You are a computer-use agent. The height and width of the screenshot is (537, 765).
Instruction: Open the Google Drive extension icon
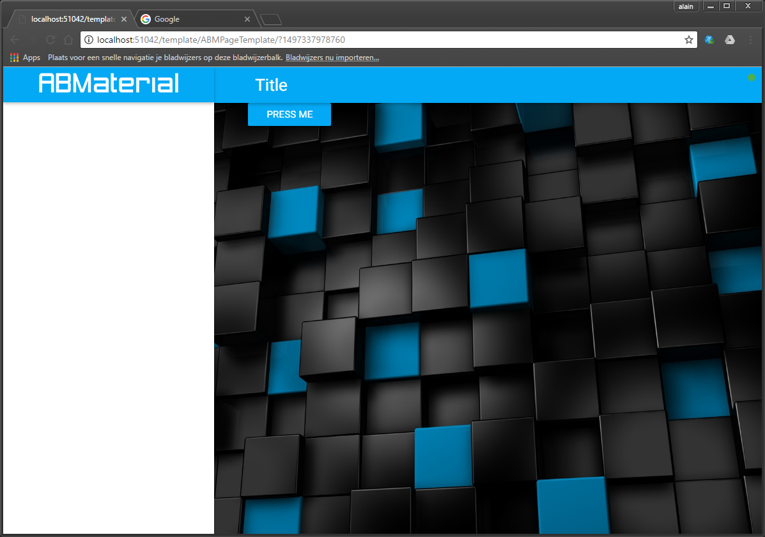(730, 40)
